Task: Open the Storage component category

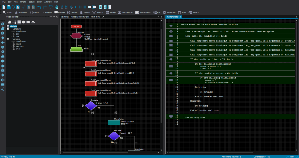Action: (111, 12)
